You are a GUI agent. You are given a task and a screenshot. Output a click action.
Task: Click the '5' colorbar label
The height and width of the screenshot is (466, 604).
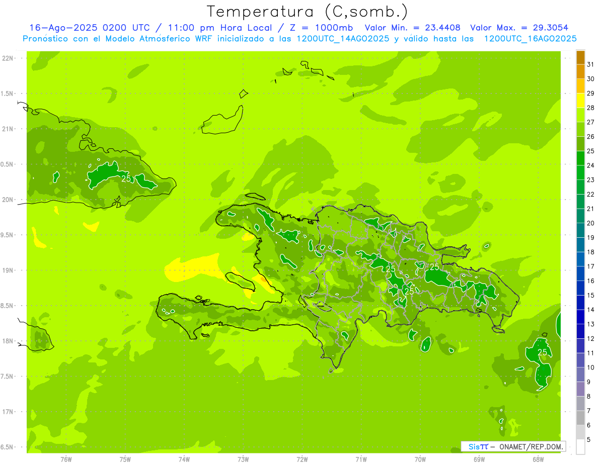click(x=588, y=440)
